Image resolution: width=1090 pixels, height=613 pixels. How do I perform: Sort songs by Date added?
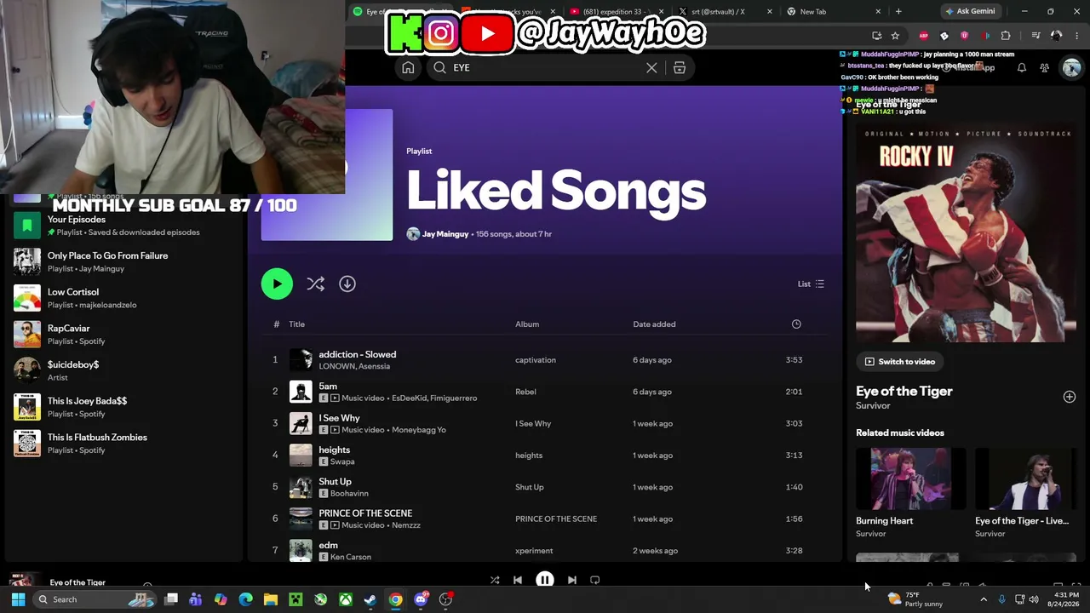tap(654, 324)
